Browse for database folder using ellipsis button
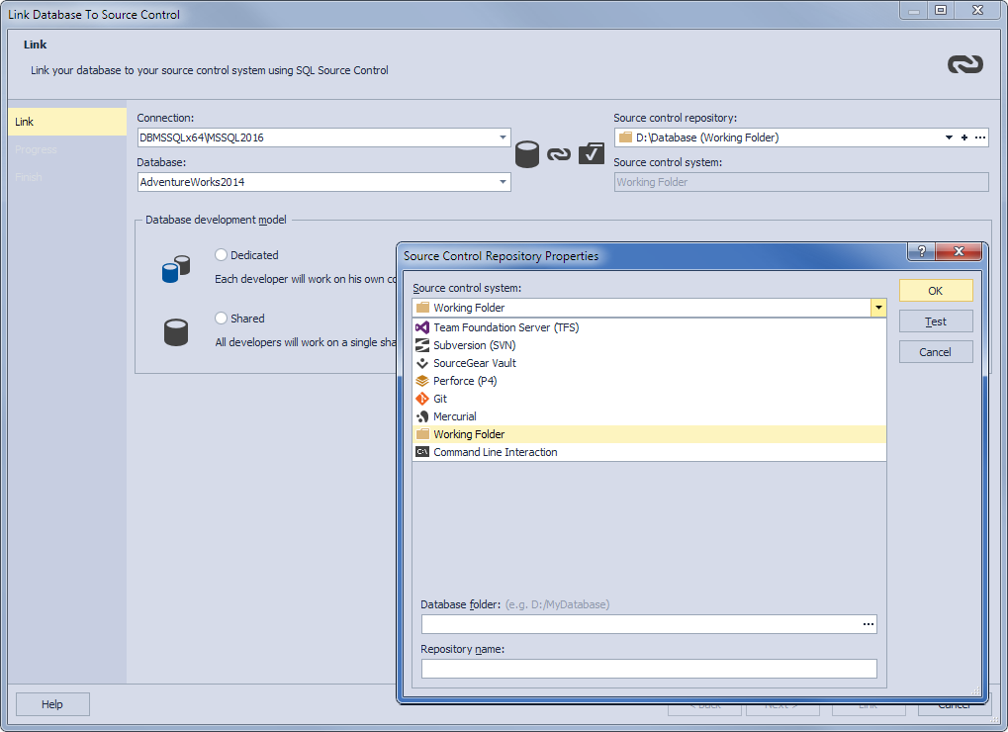The image size is (1008, 732). coord(868,624)
